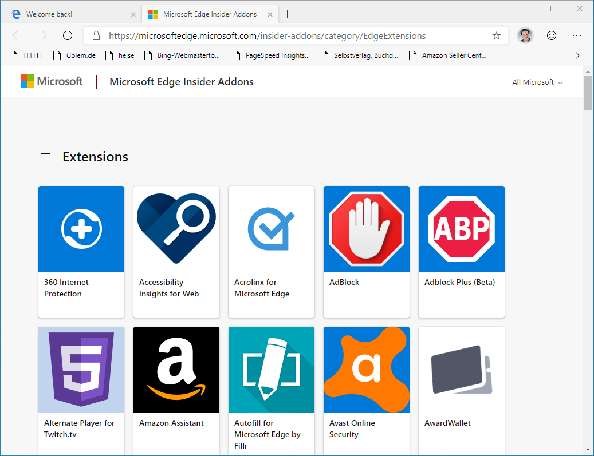Open the AwardWallet card icon
The width and height of the screenshot is (594, 456).
pos(462,370)
